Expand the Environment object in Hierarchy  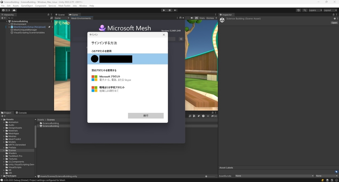coord(9,24)
